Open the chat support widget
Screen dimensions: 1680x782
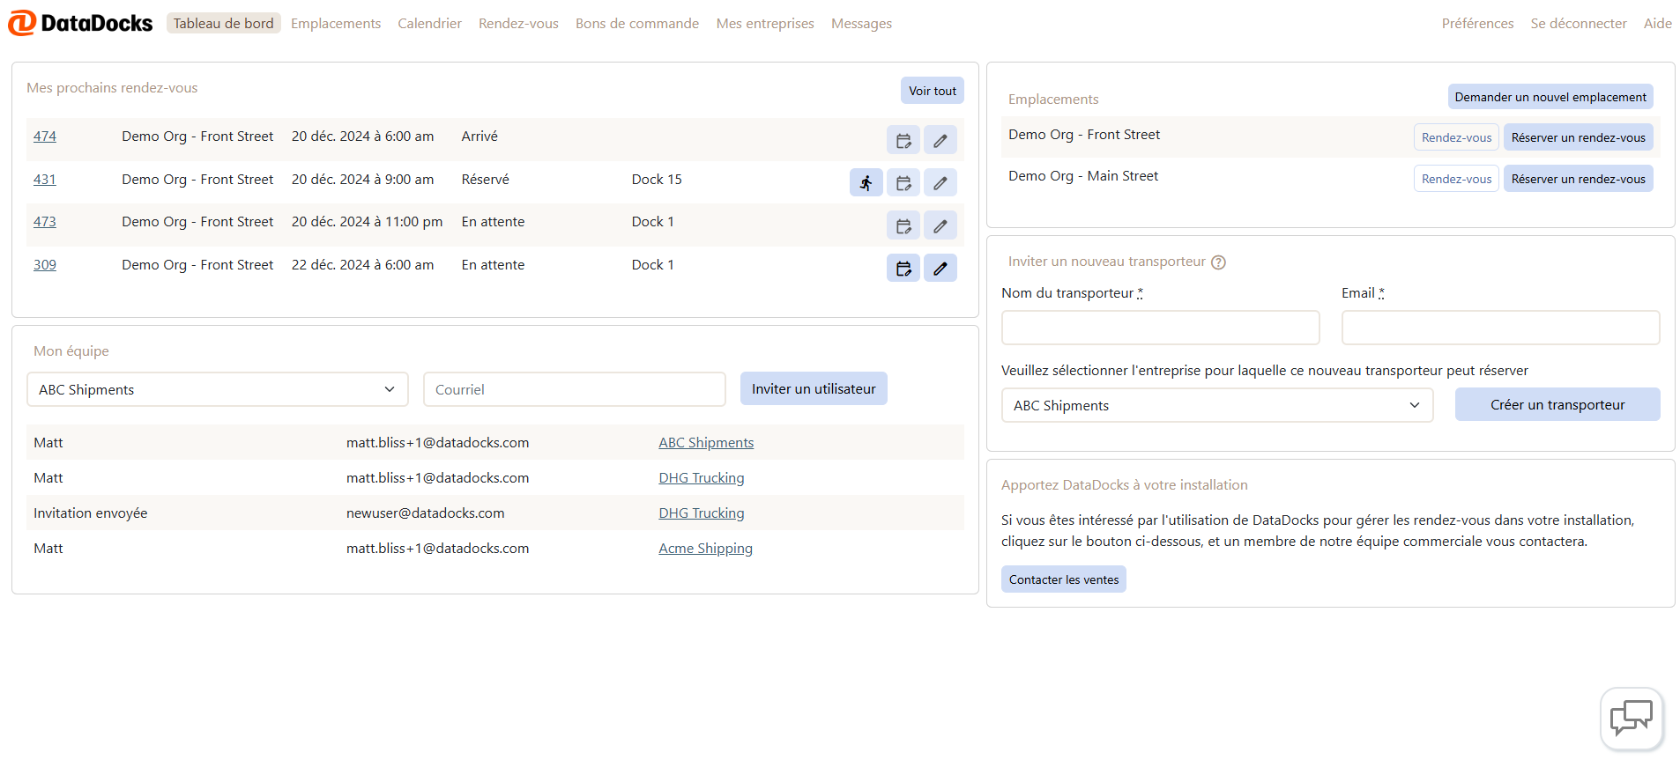coord(1632,719)
